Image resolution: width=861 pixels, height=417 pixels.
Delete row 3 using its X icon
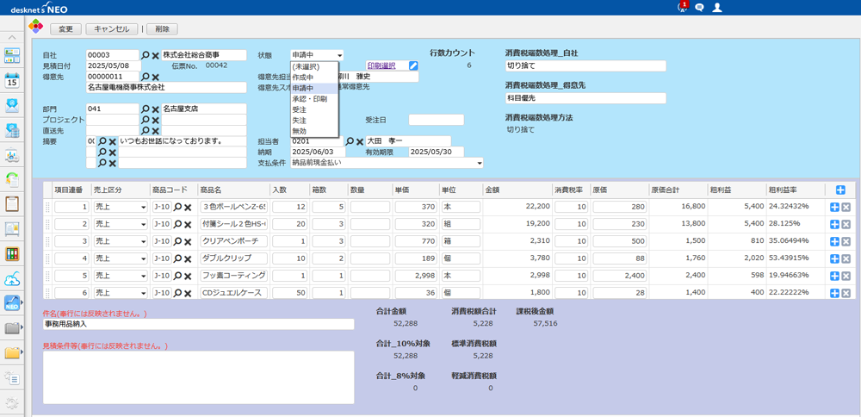click(x=846, y=242)
